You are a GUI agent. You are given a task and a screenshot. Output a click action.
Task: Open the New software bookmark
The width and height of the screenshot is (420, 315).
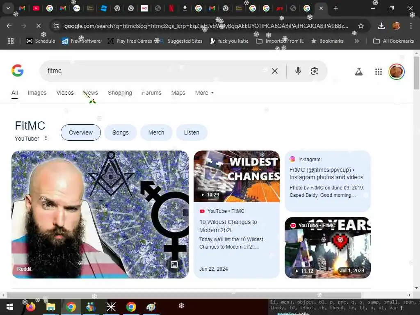tap(82, 41)
